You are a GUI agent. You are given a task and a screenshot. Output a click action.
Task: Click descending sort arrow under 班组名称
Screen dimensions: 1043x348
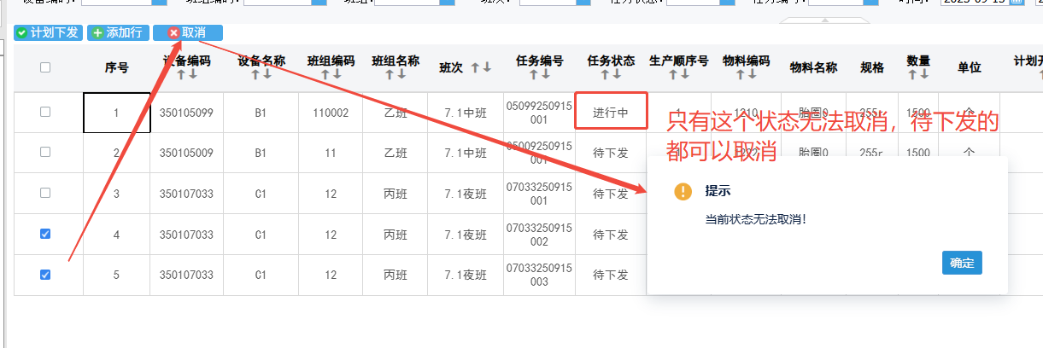[x=401, y=75]
